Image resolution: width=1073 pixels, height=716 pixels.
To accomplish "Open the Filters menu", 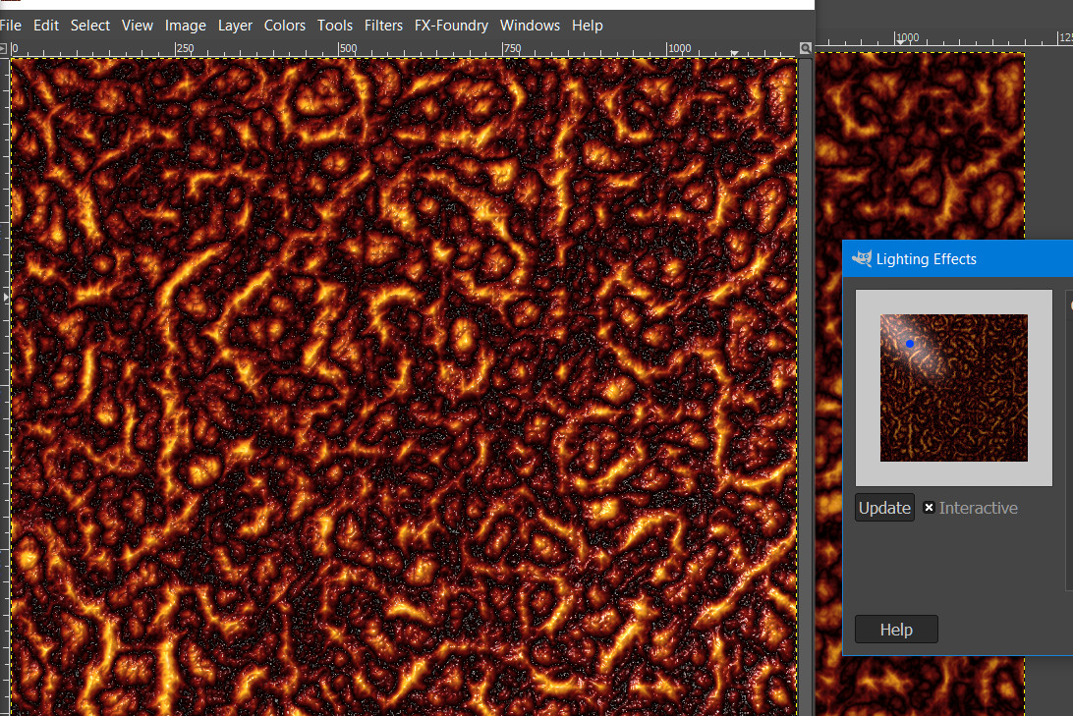I will pos(383,26).
